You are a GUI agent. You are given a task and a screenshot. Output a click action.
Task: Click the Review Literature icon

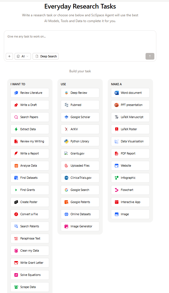click(16, 93)
